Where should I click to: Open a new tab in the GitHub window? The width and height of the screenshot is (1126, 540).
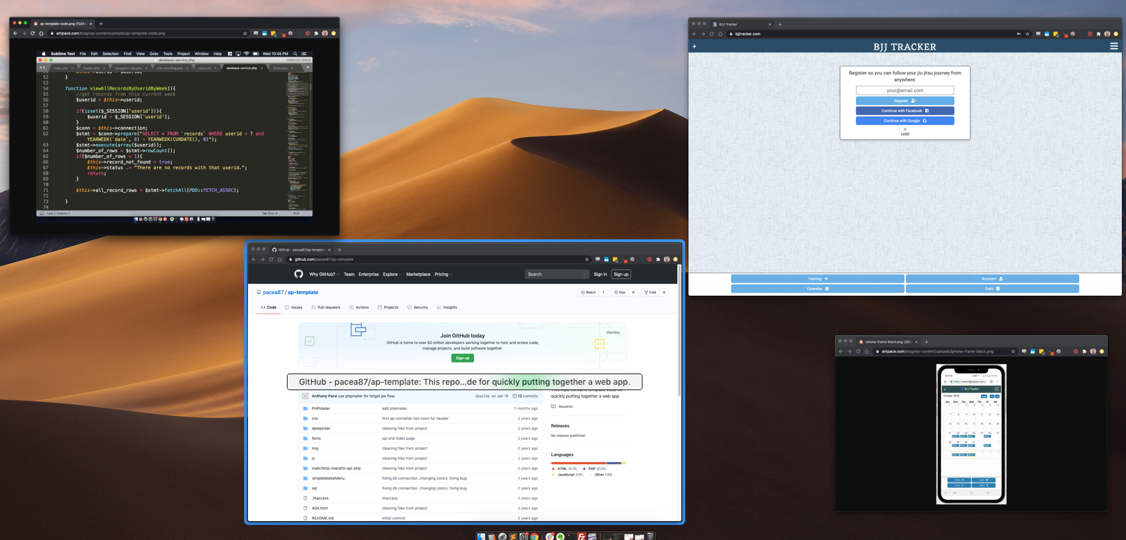click(x=340, y=250)
